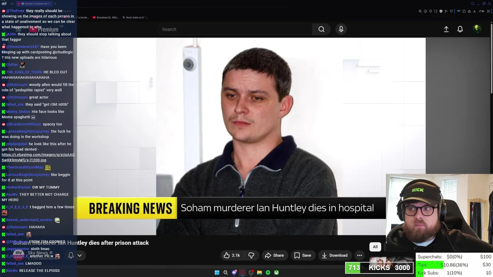Share the Ian Huntley video
Viewport: 493px width, 277px height.
coord(274,255)
